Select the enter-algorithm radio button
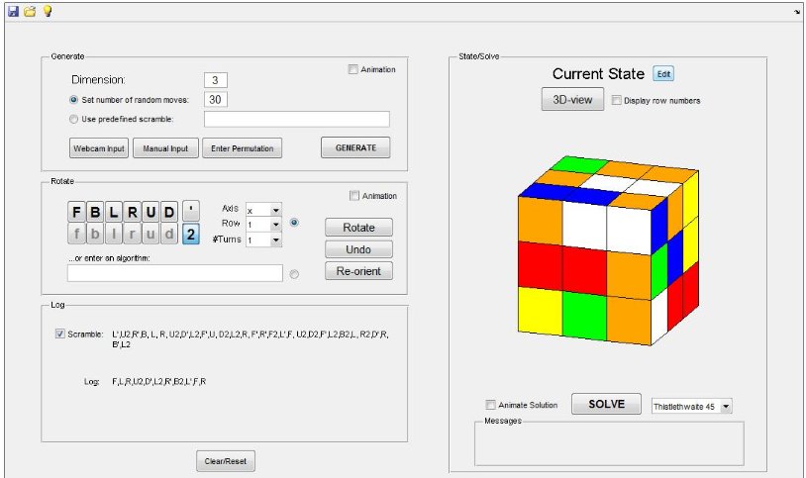 tap(294, 274)
